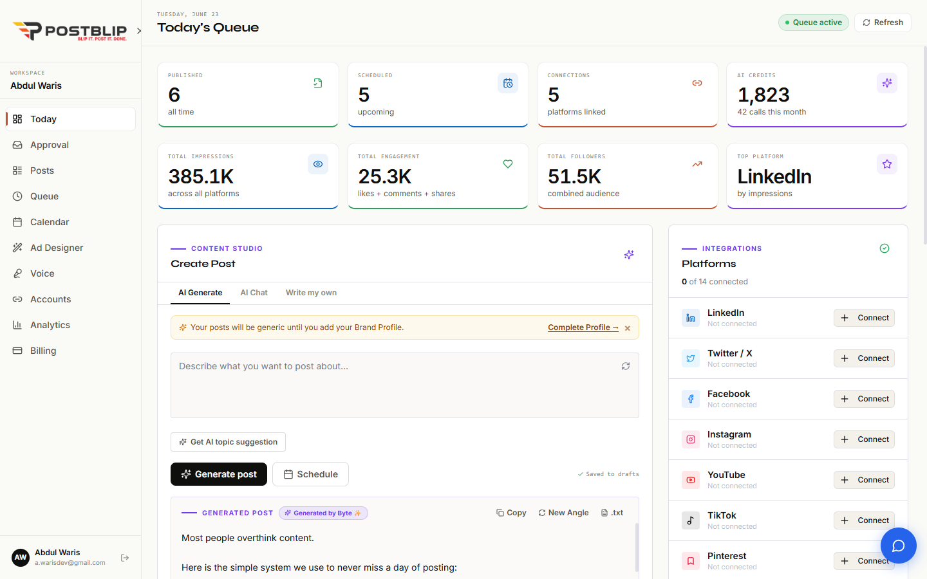The image size is (927, 579).
Task: Get an AI topic suggestion
Action: 228,442
